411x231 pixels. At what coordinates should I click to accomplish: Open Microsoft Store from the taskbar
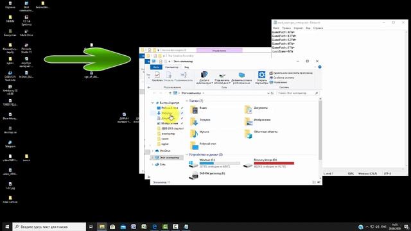[112, 227]
